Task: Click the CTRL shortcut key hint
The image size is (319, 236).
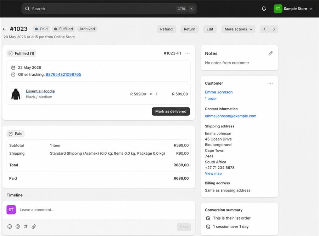Action: click(x=181, y=9)
